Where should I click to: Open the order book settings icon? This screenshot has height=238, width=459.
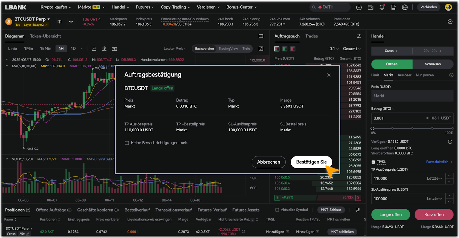pyautogui.click(x=359, y=36)
